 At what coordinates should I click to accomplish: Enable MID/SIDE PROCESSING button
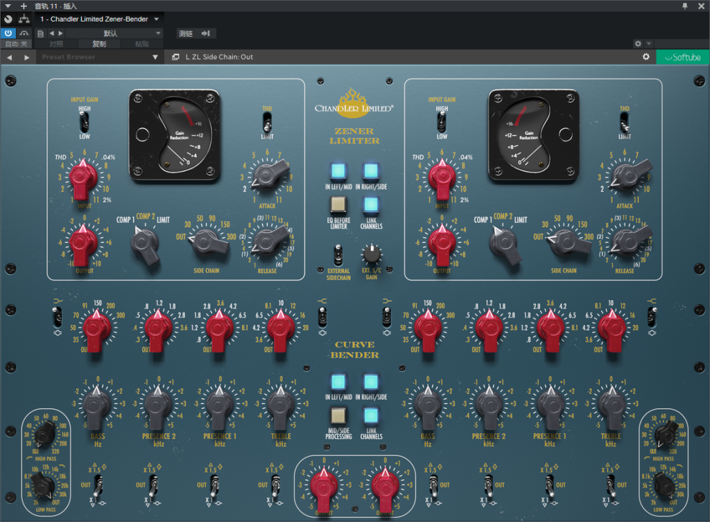coord(338,415)
